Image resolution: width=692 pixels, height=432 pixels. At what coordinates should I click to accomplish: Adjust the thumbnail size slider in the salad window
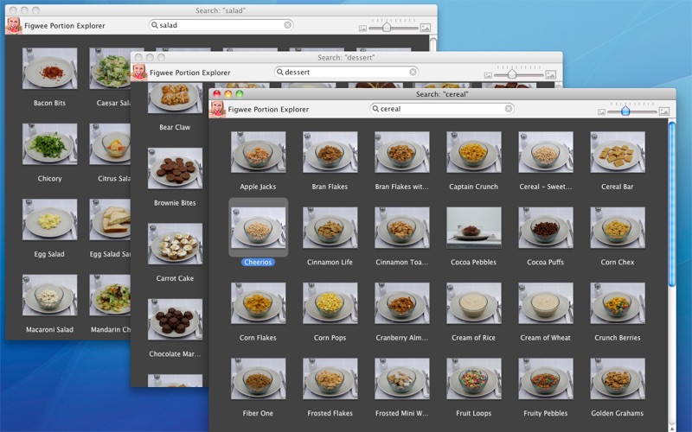[x=387, y=27]
